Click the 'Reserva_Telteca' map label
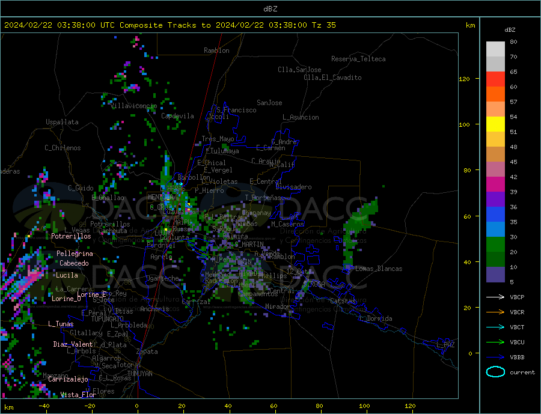This screenshot has height=414, width=541. (x=358, y=59)
